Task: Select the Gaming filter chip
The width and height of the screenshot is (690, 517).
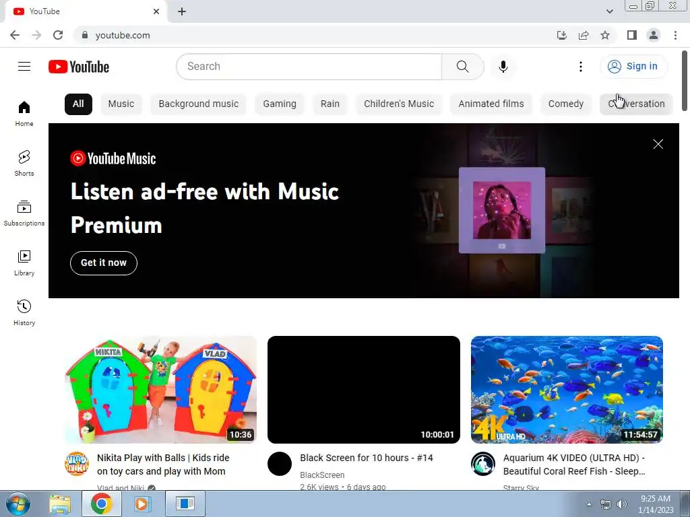Action: pyautogui.click(x=280, y=104)
